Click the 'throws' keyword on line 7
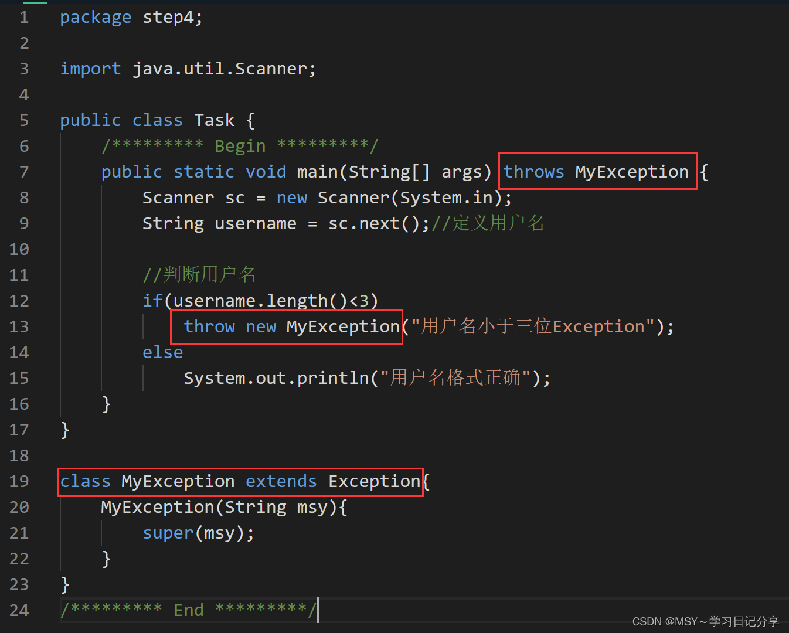789x633 pixels. point(533,172)
